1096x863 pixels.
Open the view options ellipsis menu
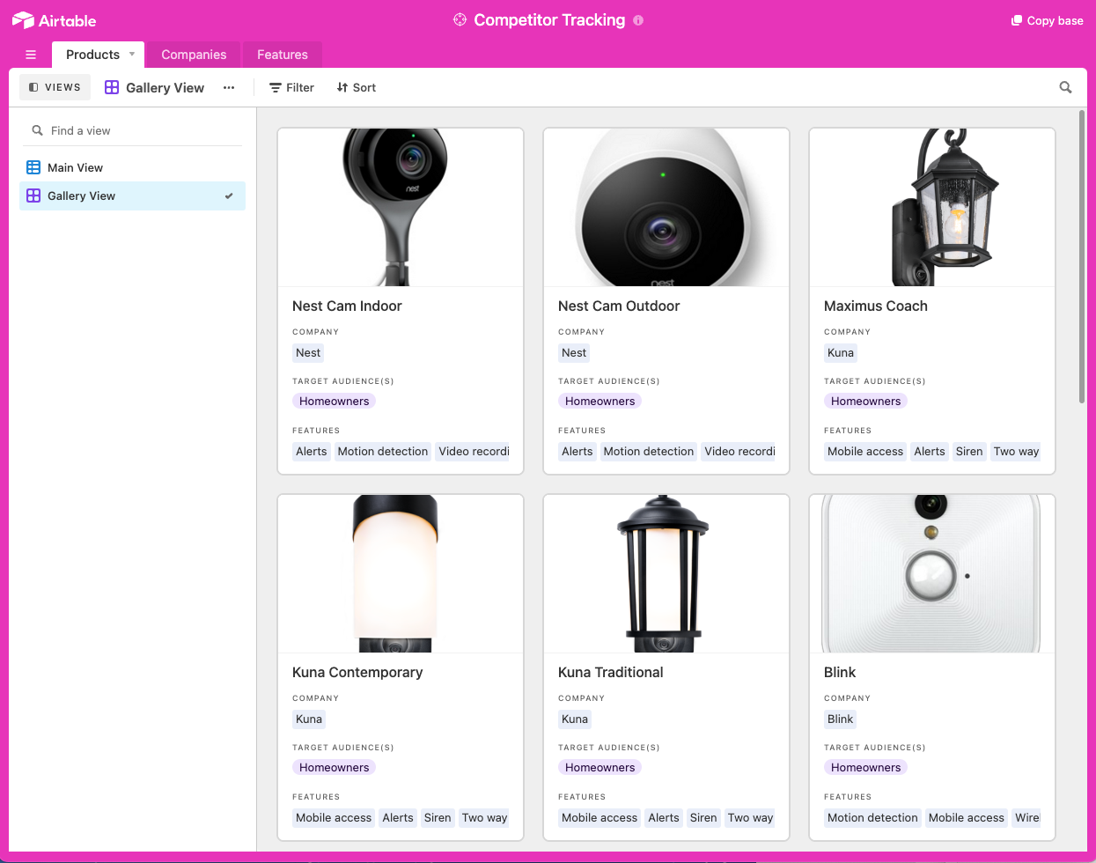(x=229, y=87)
